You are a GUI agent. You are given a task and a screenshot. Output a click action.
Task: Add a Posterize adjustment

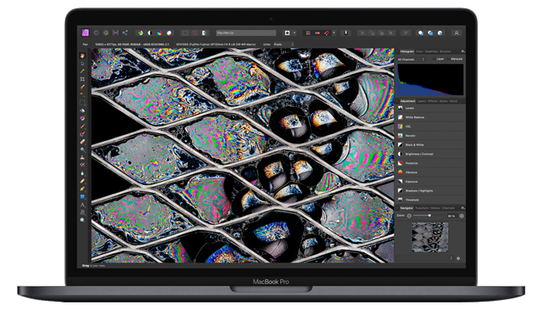[430, 163]
